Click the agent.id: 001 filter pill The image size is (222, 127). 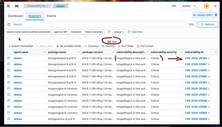61,32
